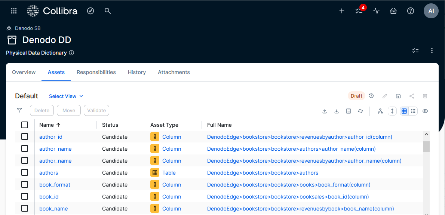445x215 pixels.
Task: Click the plus create icon
Action: (342, 11)
